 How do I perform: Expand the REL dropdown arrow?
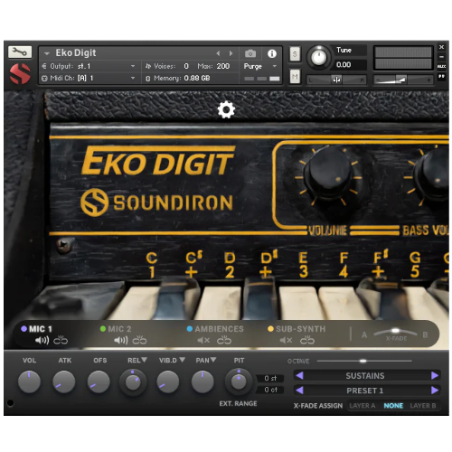(x=144, y=360)
